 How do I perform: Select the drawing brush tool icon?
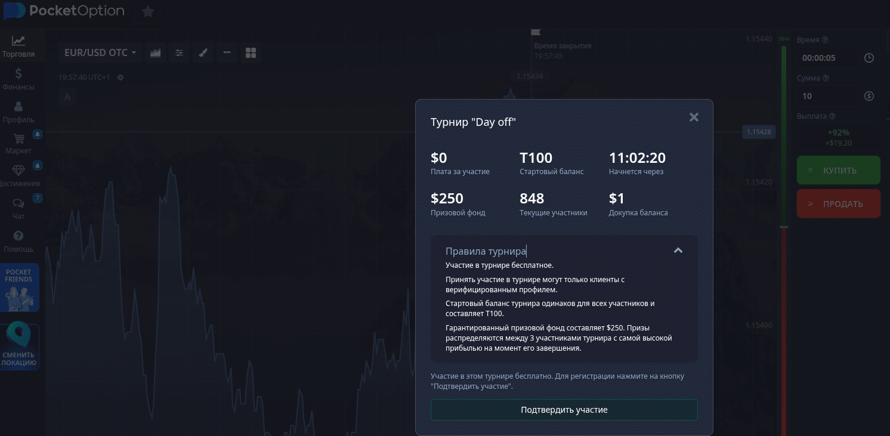(x=203, y=52)
